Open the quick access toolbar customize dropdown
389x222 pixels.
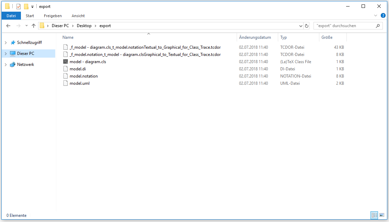point(32,6)
